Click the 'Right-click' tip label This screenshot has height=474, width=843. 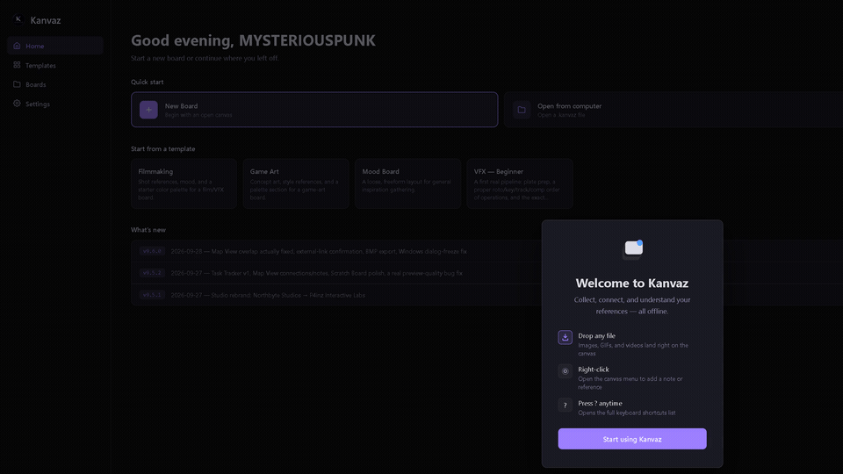(x=594, y=370)
